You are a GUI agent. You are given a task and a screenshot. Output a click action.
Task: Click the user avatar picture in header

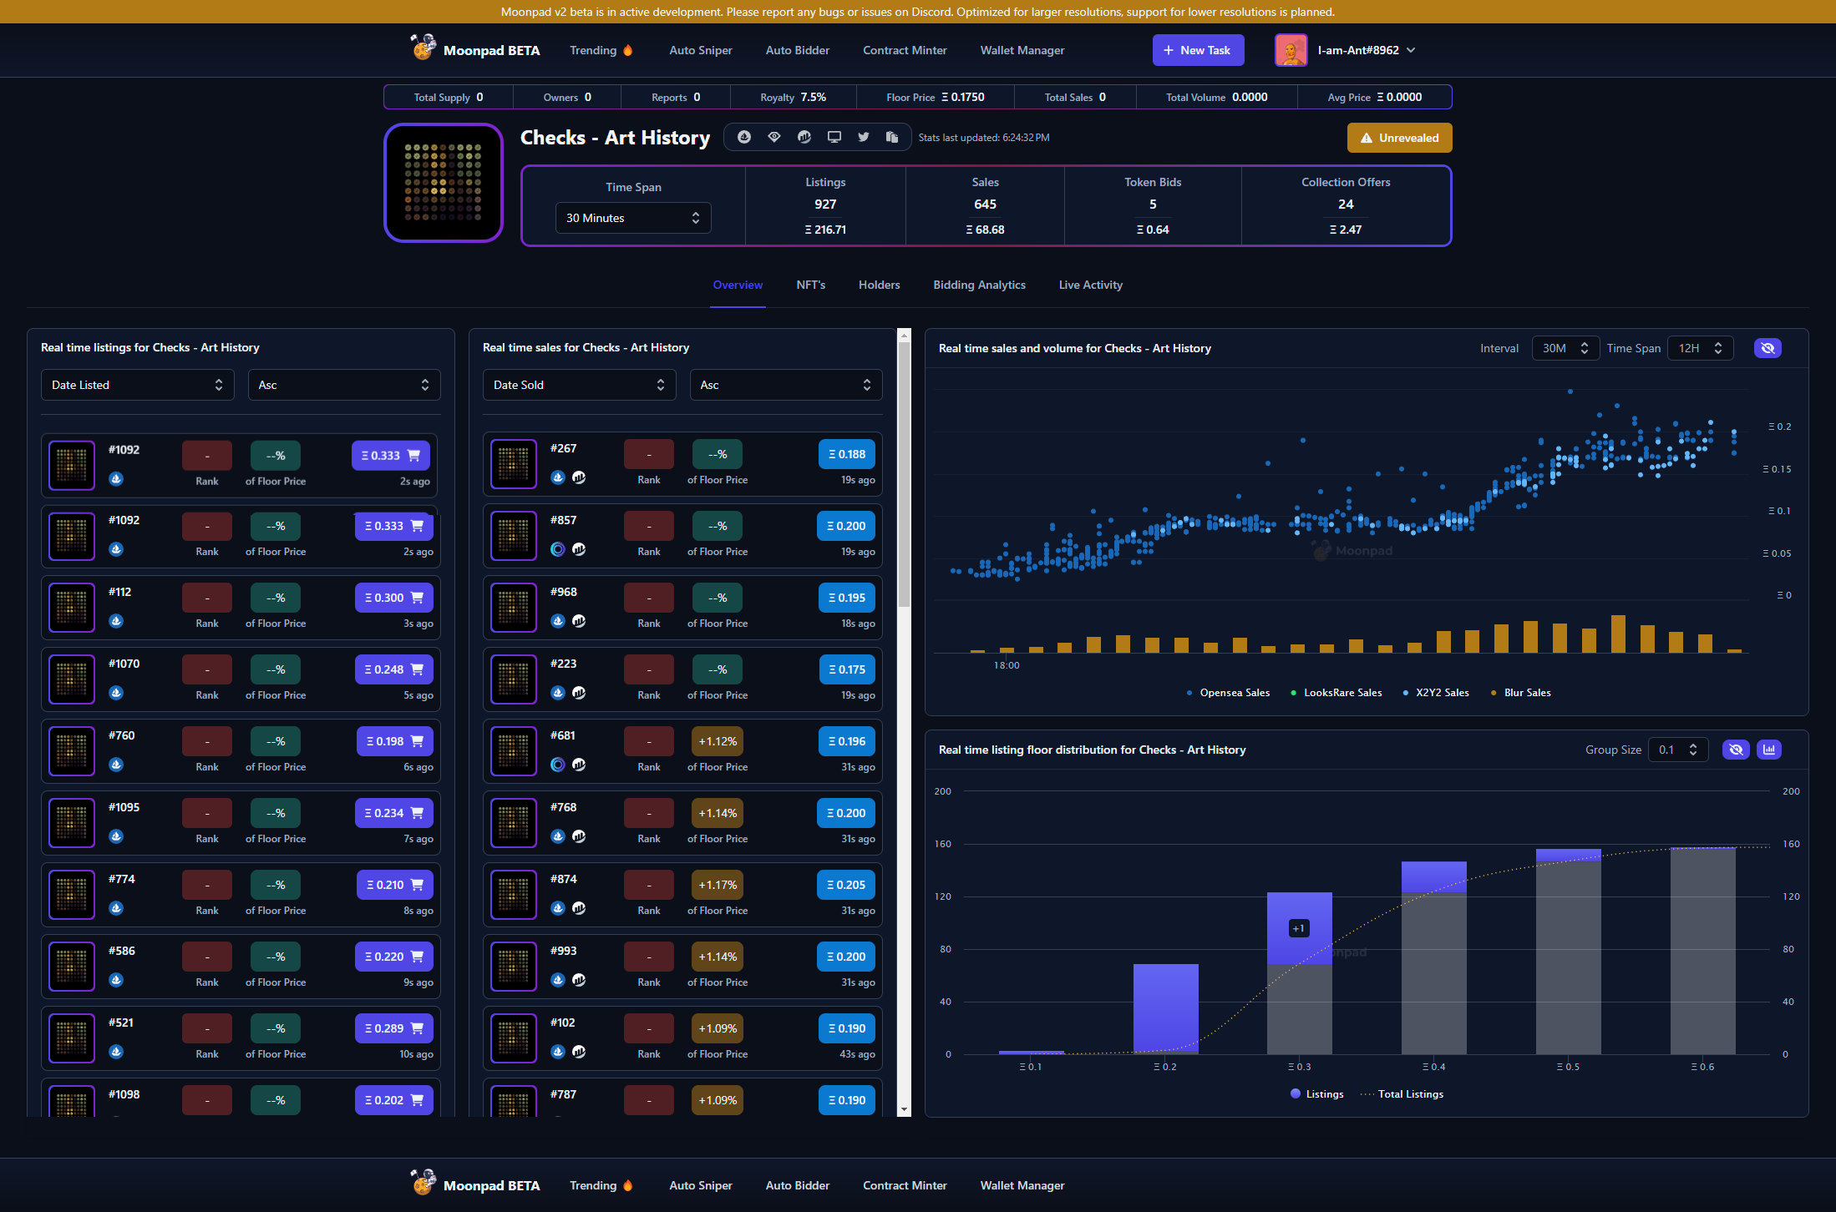[x=1291, y=50]
